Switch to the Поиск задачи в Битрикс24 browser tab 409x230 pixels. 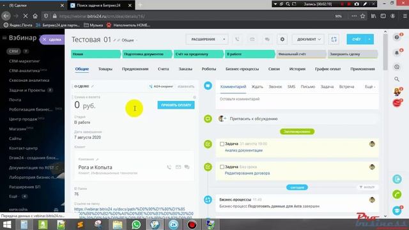[99, 5]
